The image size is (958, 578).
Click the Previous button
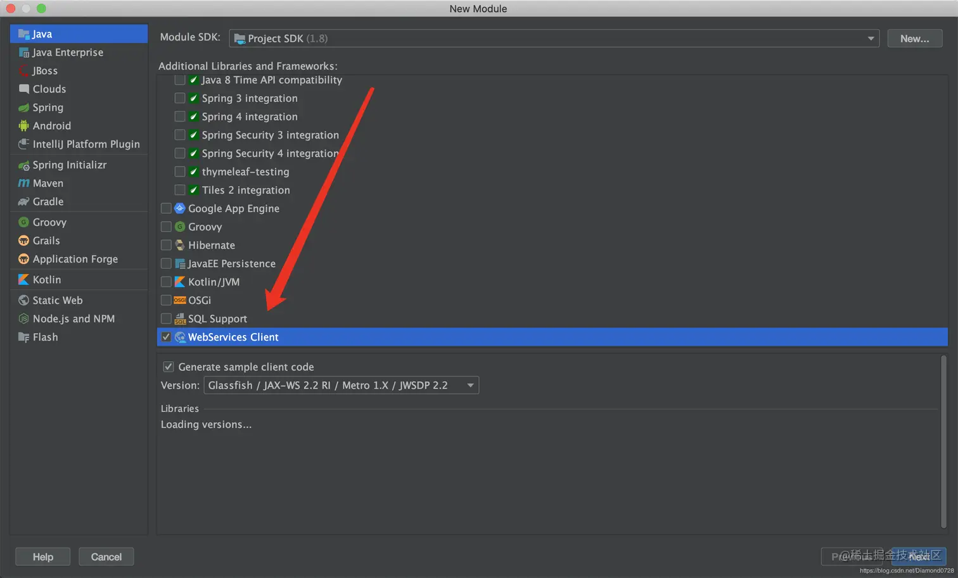click(x=852, y=557)
